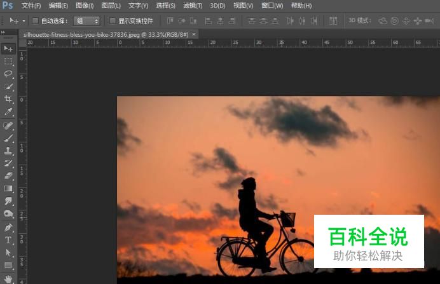Select the Path Selection tool
This screenshot has height=284, width=440.
[x=8, y=253]
